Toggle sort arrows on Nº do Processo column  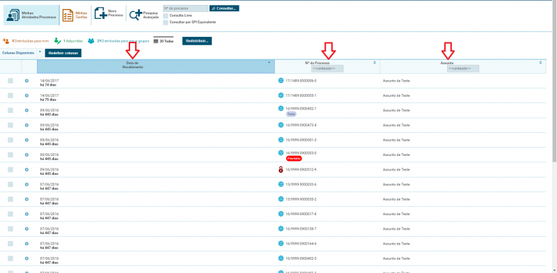tap(375, 63)
